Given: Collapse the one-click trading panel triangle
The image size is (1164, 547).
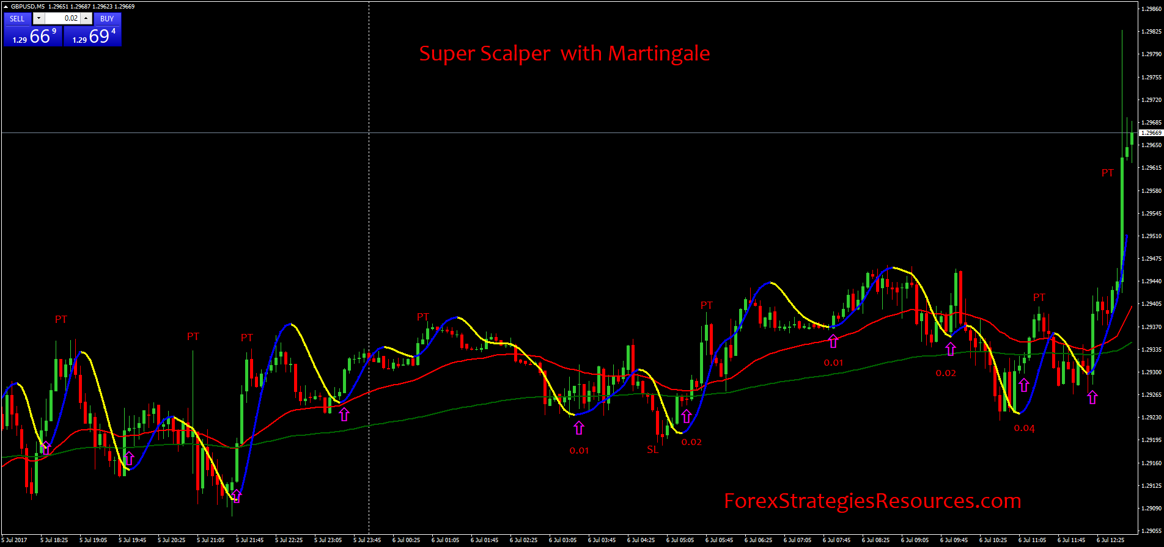Looking at the screenshot, I should (6, 7).
